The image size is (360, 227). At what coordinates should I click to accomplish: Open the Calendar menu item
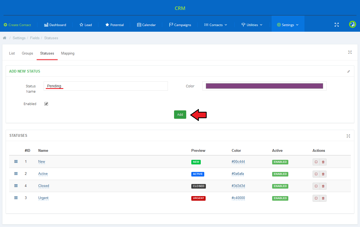click(146, 25)
